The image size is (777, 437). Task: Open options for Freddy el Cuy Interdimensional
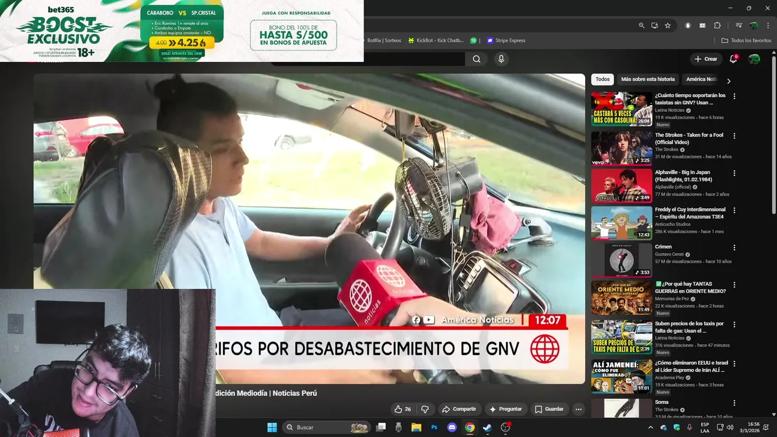click(734, 210)
